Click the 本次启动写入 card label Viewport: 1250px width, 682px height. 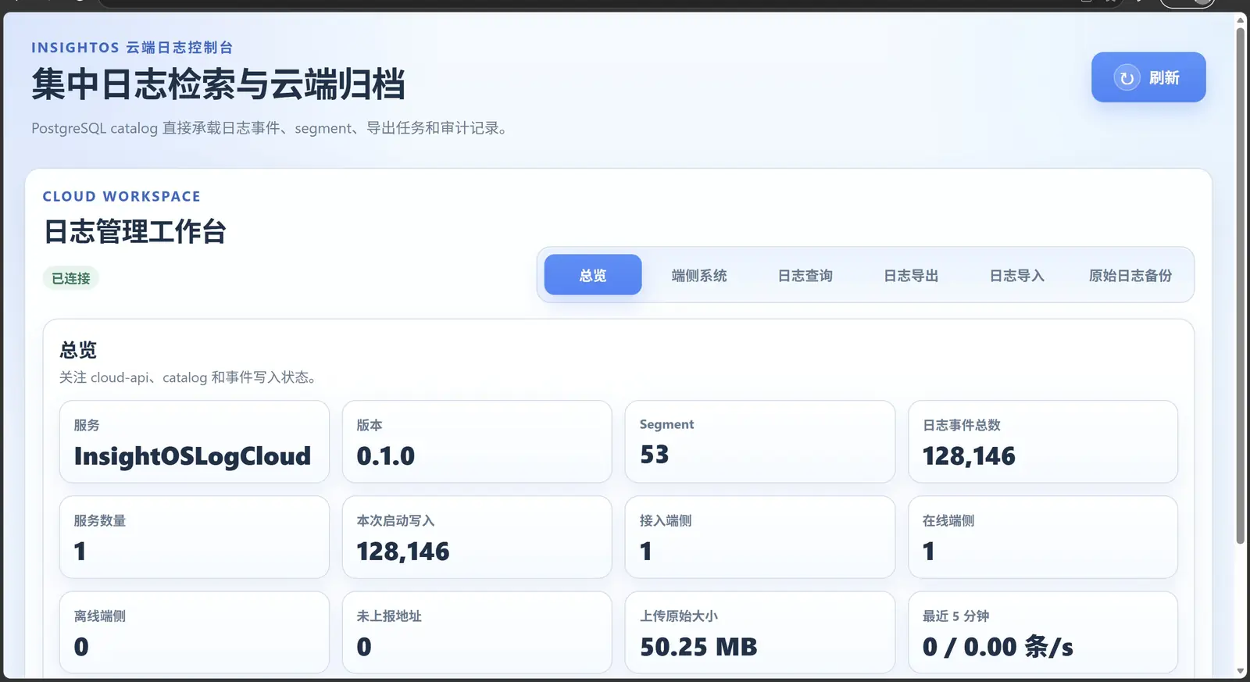(x=395, y=520)
